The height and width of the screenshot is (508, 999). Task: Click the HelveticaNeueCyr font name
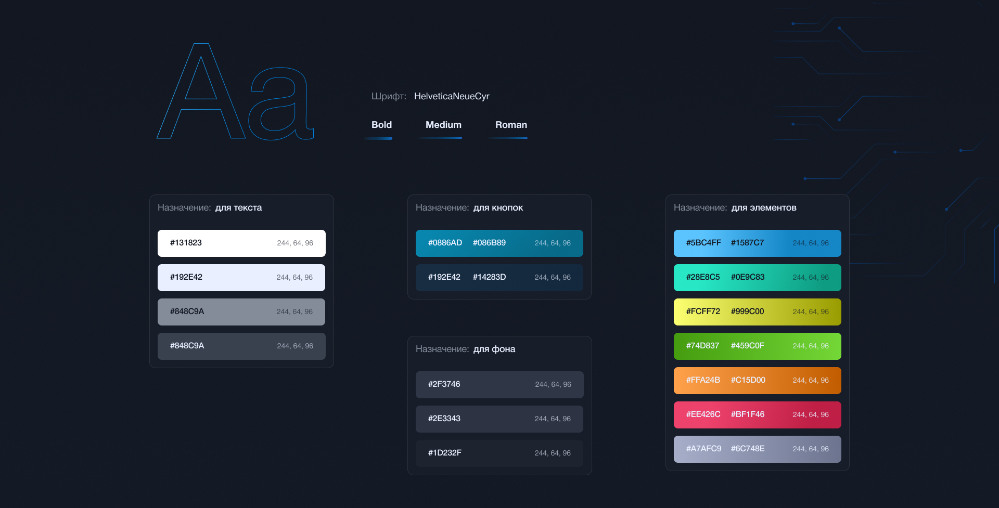(452, 96)
